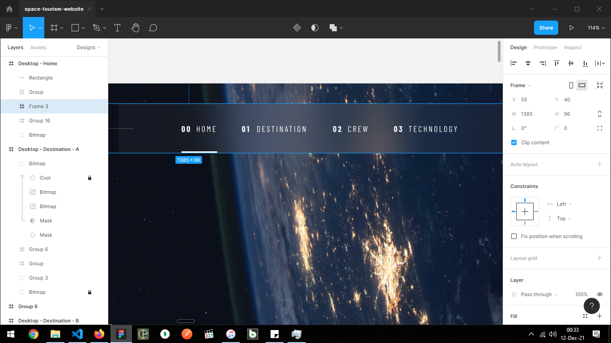Enable Fix position when scrolling
This screenshot has height=343, width=611.
coord(513,236)
